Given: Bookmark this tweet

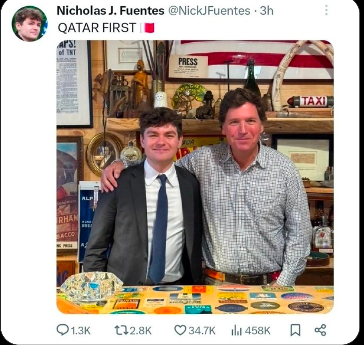Looking at the screenshot, I should tap(295, 330).
